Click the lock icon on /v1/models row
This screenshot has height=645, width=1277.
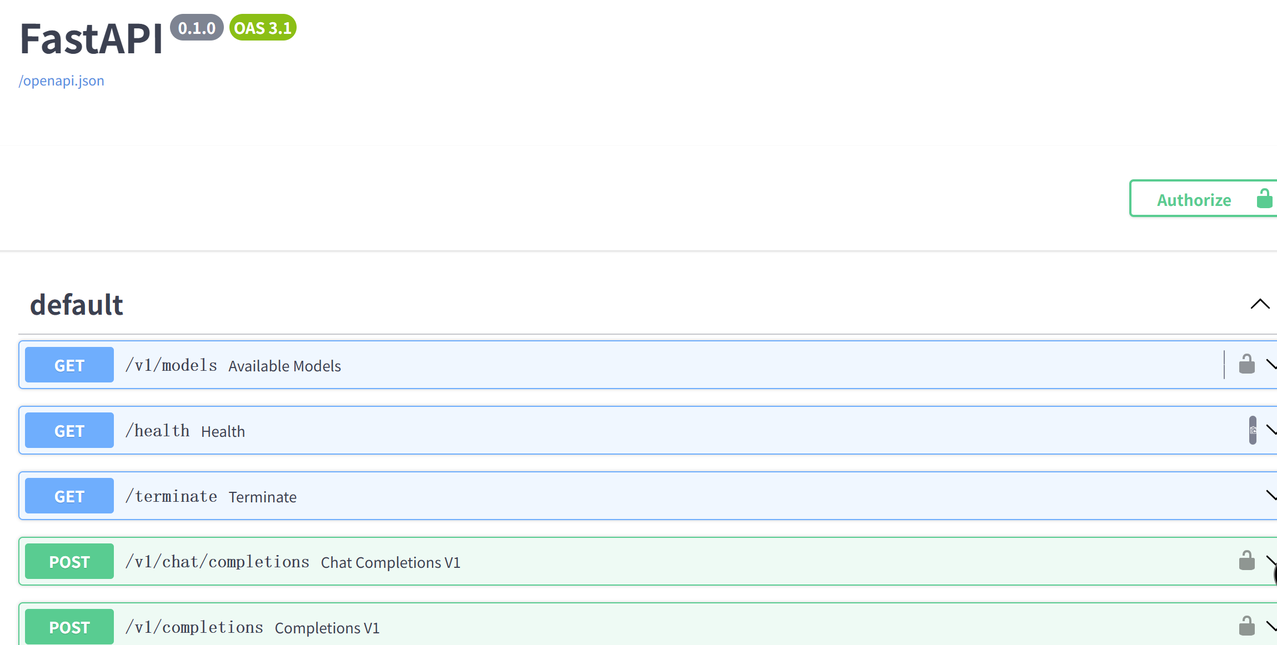1246,365
